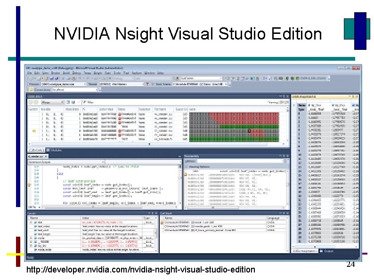Click the black-outlined focused lane cell

pyautogui.click(x=249, y=131)
